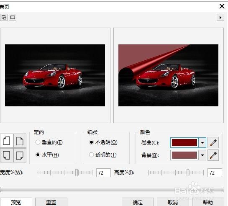Click the 高度%(I) slider handle
Screen dimensions: 228x206
pyautogui.click(x=188, y=173)
